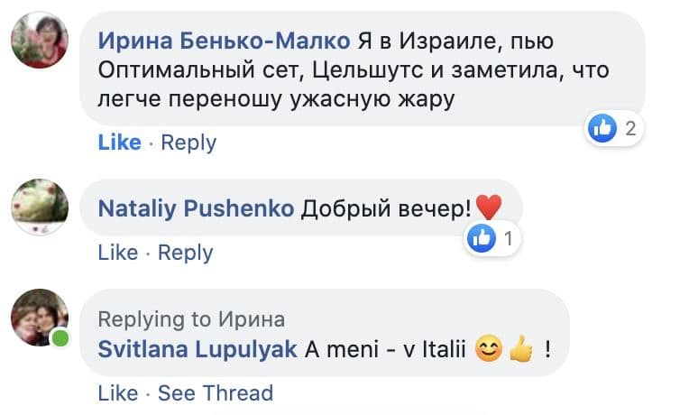Click thumbs-up reaction icon with count 2
The image size is (689, 415).
pos(602,128)
